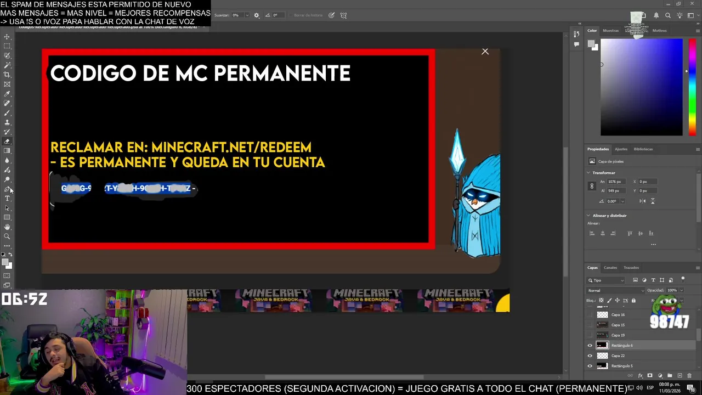Select the Zoom tool
702x395 pixels.
coord(7,236)
